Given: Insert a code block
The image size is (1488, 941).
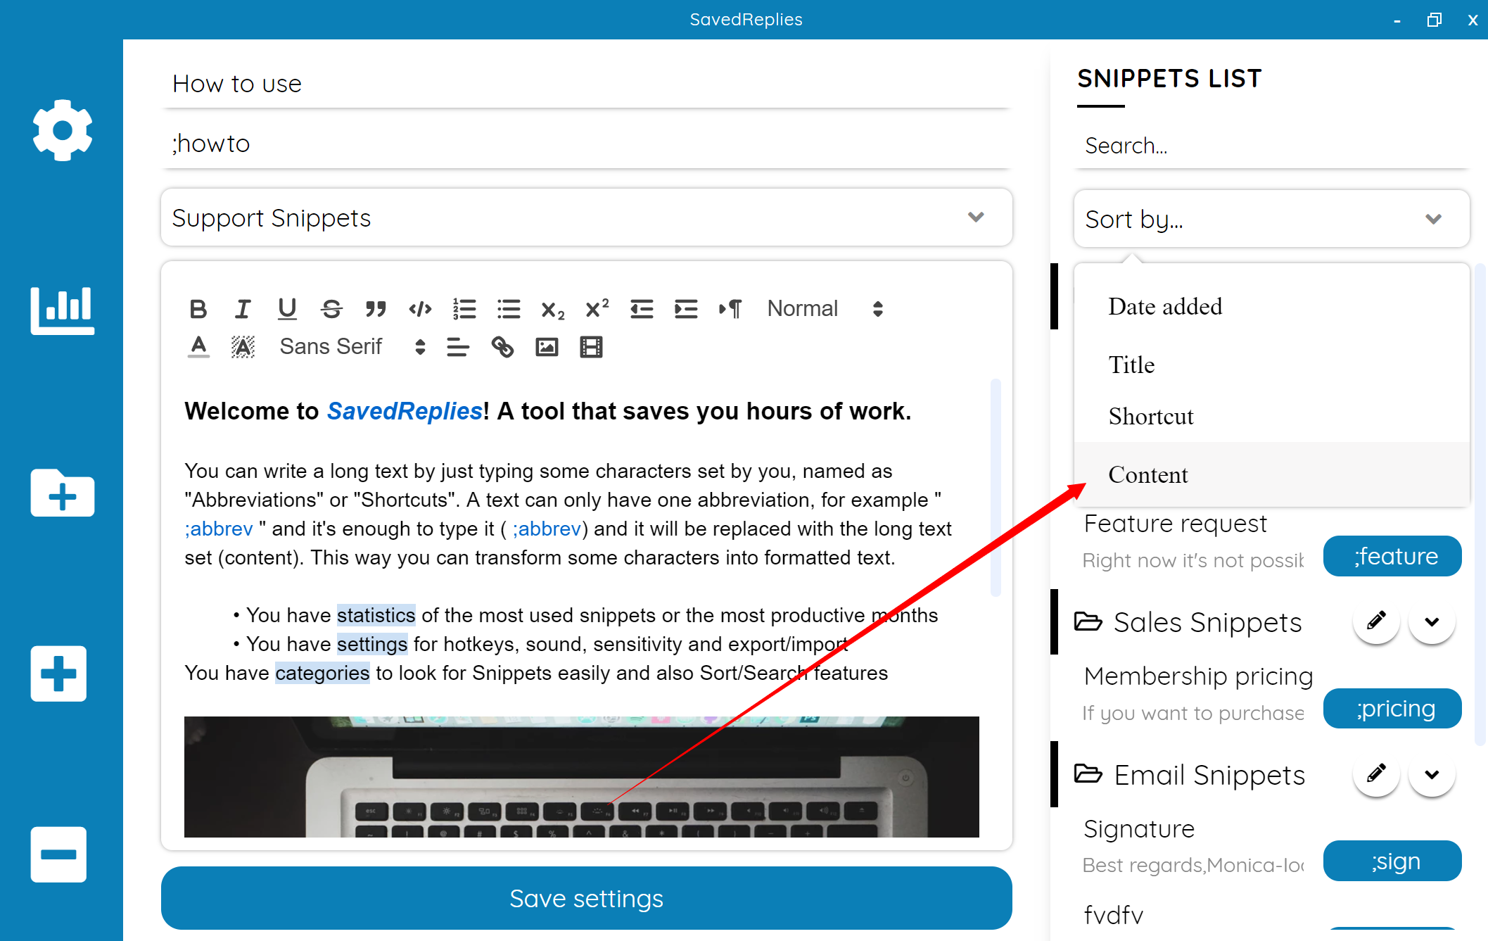Looking at the screenshot, I should pyautogui.click(x=420, y=309).
